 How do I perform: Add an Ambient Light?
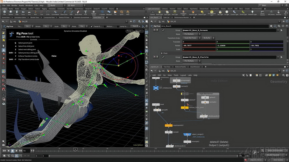(x=252, y=13)
